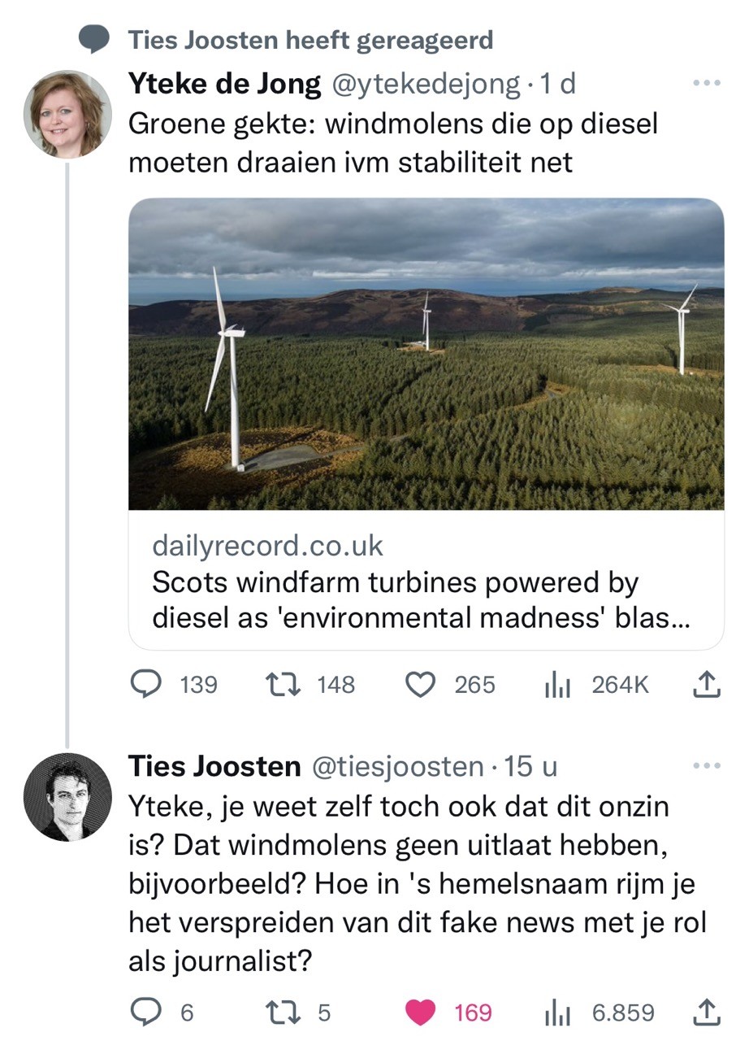The height and width of the screenshot is (1041, 749).
Task: Click the Ties Joosten display name
Action: pos(214,766)
